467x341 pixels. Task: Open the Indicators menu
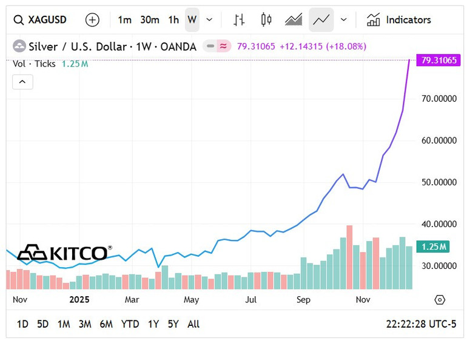[398, 20]
